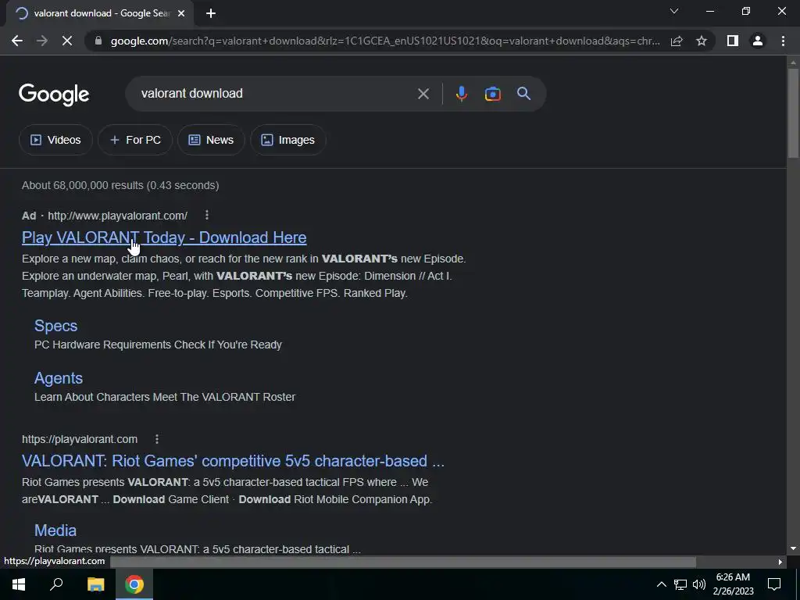The image size is (800, 600).
Task: Close the valorant download tab
Action: click(x=181, y=13)
